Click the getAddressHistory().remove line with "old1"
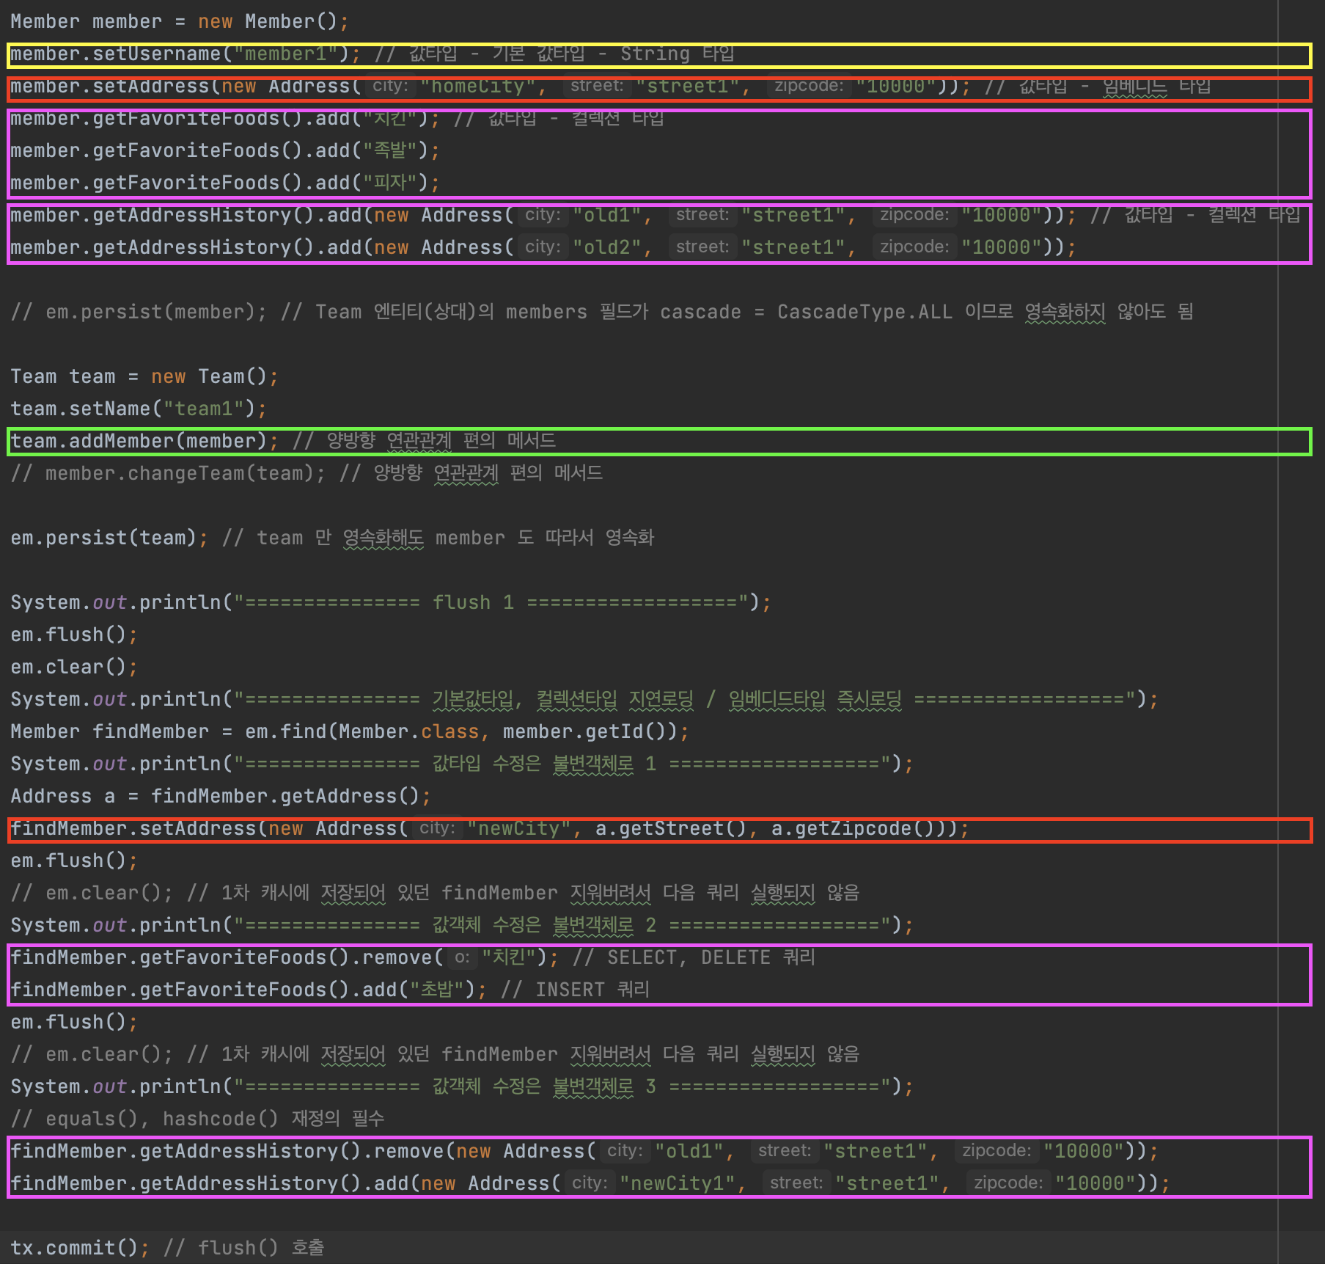This screenshot has width=1325, height=1264. [x=584, y=1151]
